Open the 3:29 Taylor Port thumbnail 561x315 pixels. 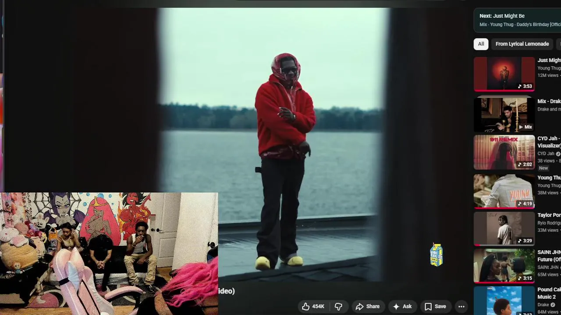point(504,229)
